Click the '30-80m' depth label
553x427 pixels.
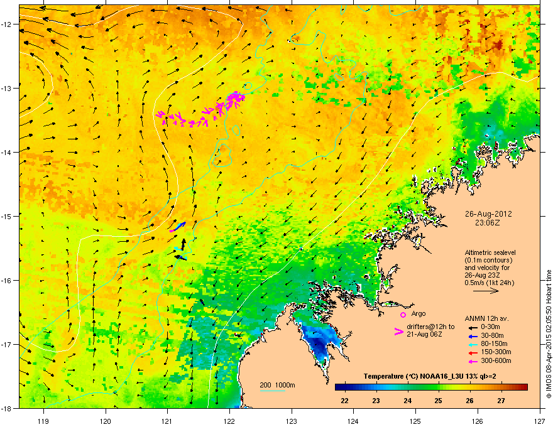pyautogui.click(x=492, y=336)
